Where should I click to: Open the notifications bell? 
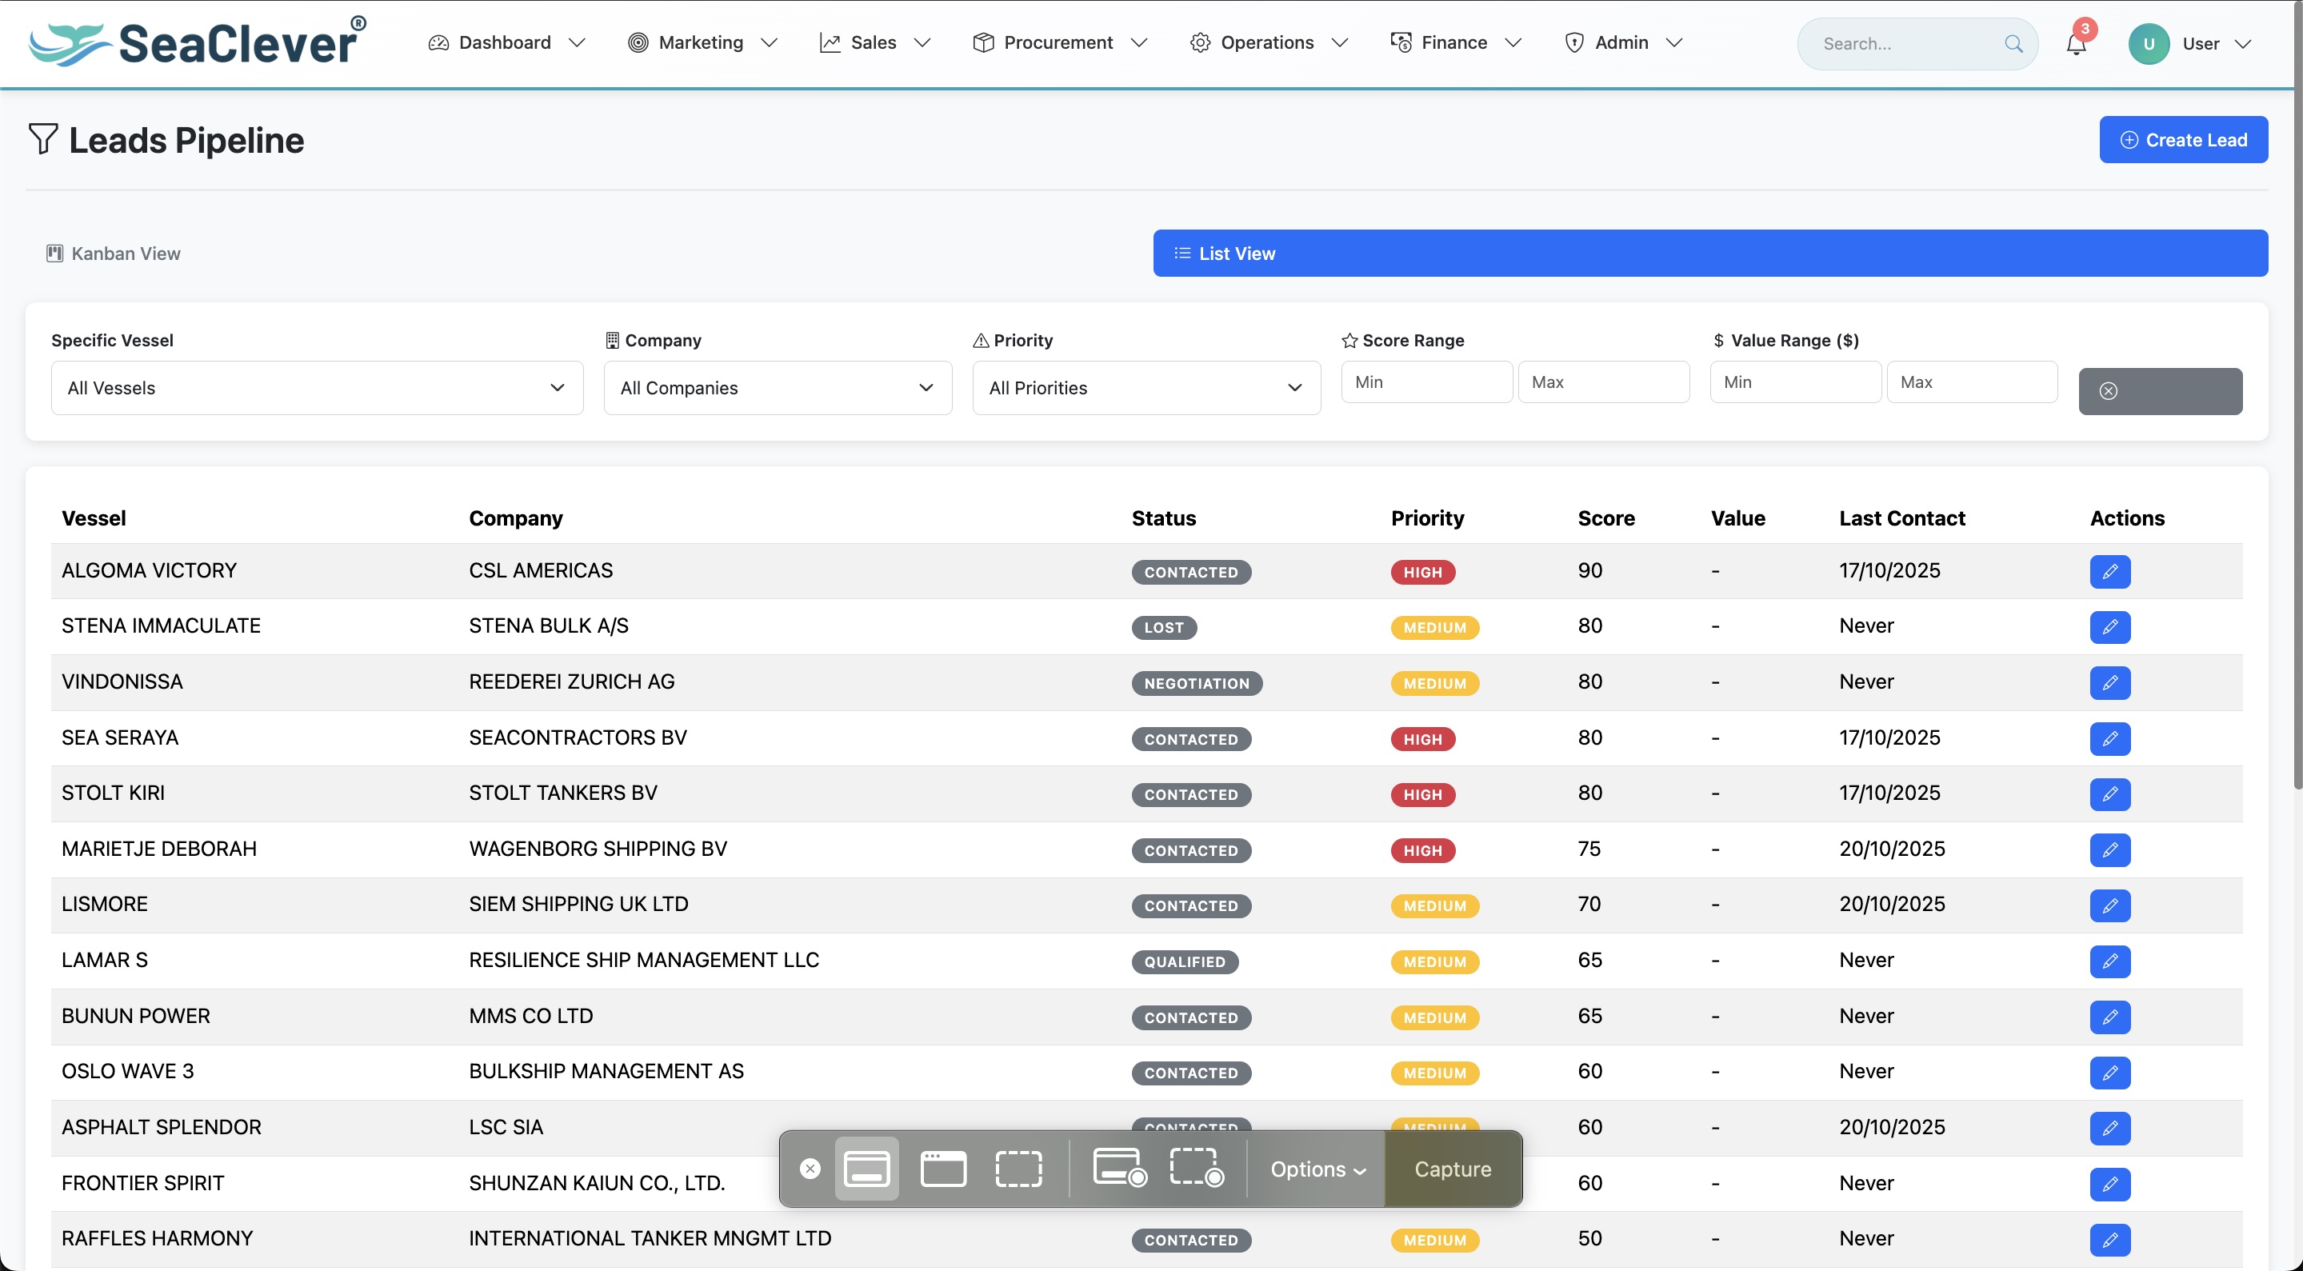(x=2076, y=43)
